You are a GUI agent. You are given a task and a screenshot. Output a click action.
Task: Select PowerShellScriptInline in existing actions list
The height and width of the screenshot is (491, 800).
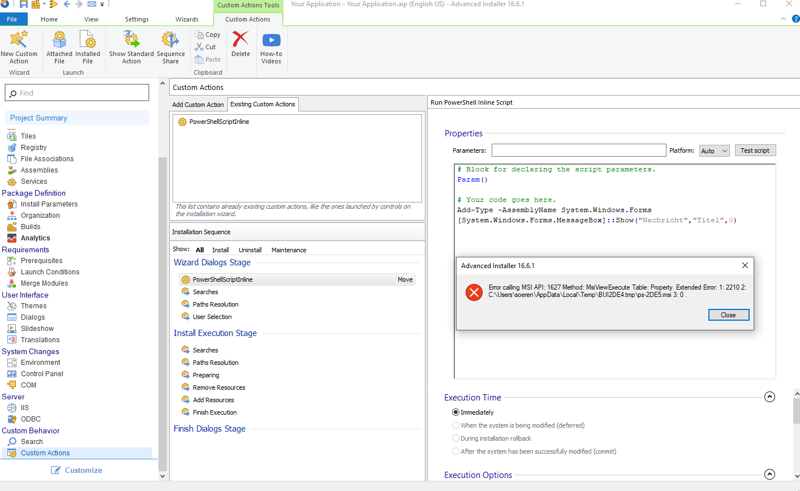tap(214, 122)
